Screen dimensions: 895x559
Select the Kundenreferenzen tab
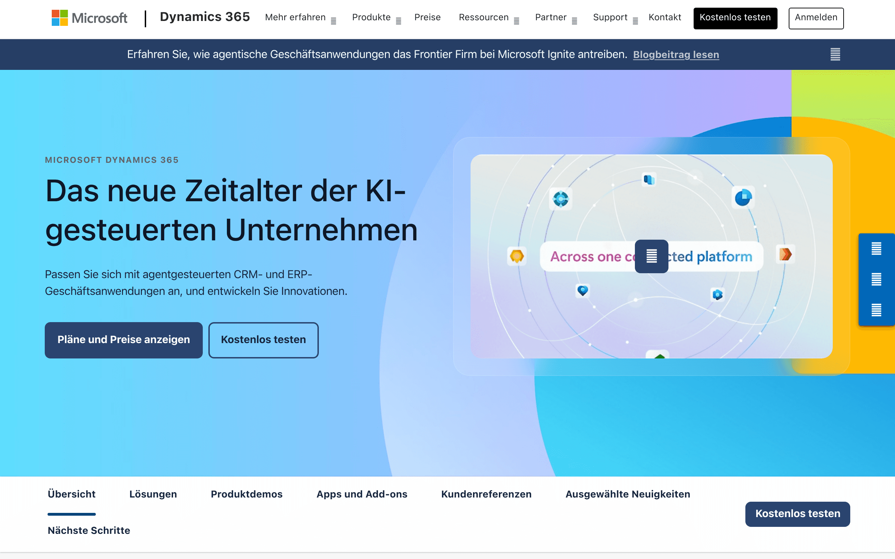pos(486,494)
